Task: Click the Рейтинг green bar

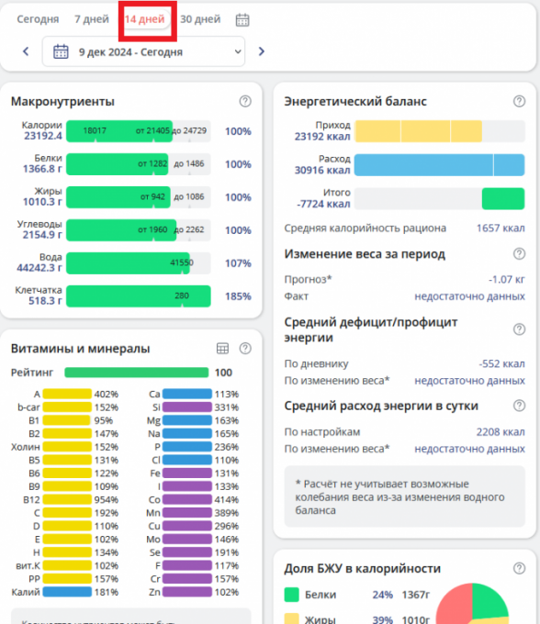Action: [x=136, y=373]
